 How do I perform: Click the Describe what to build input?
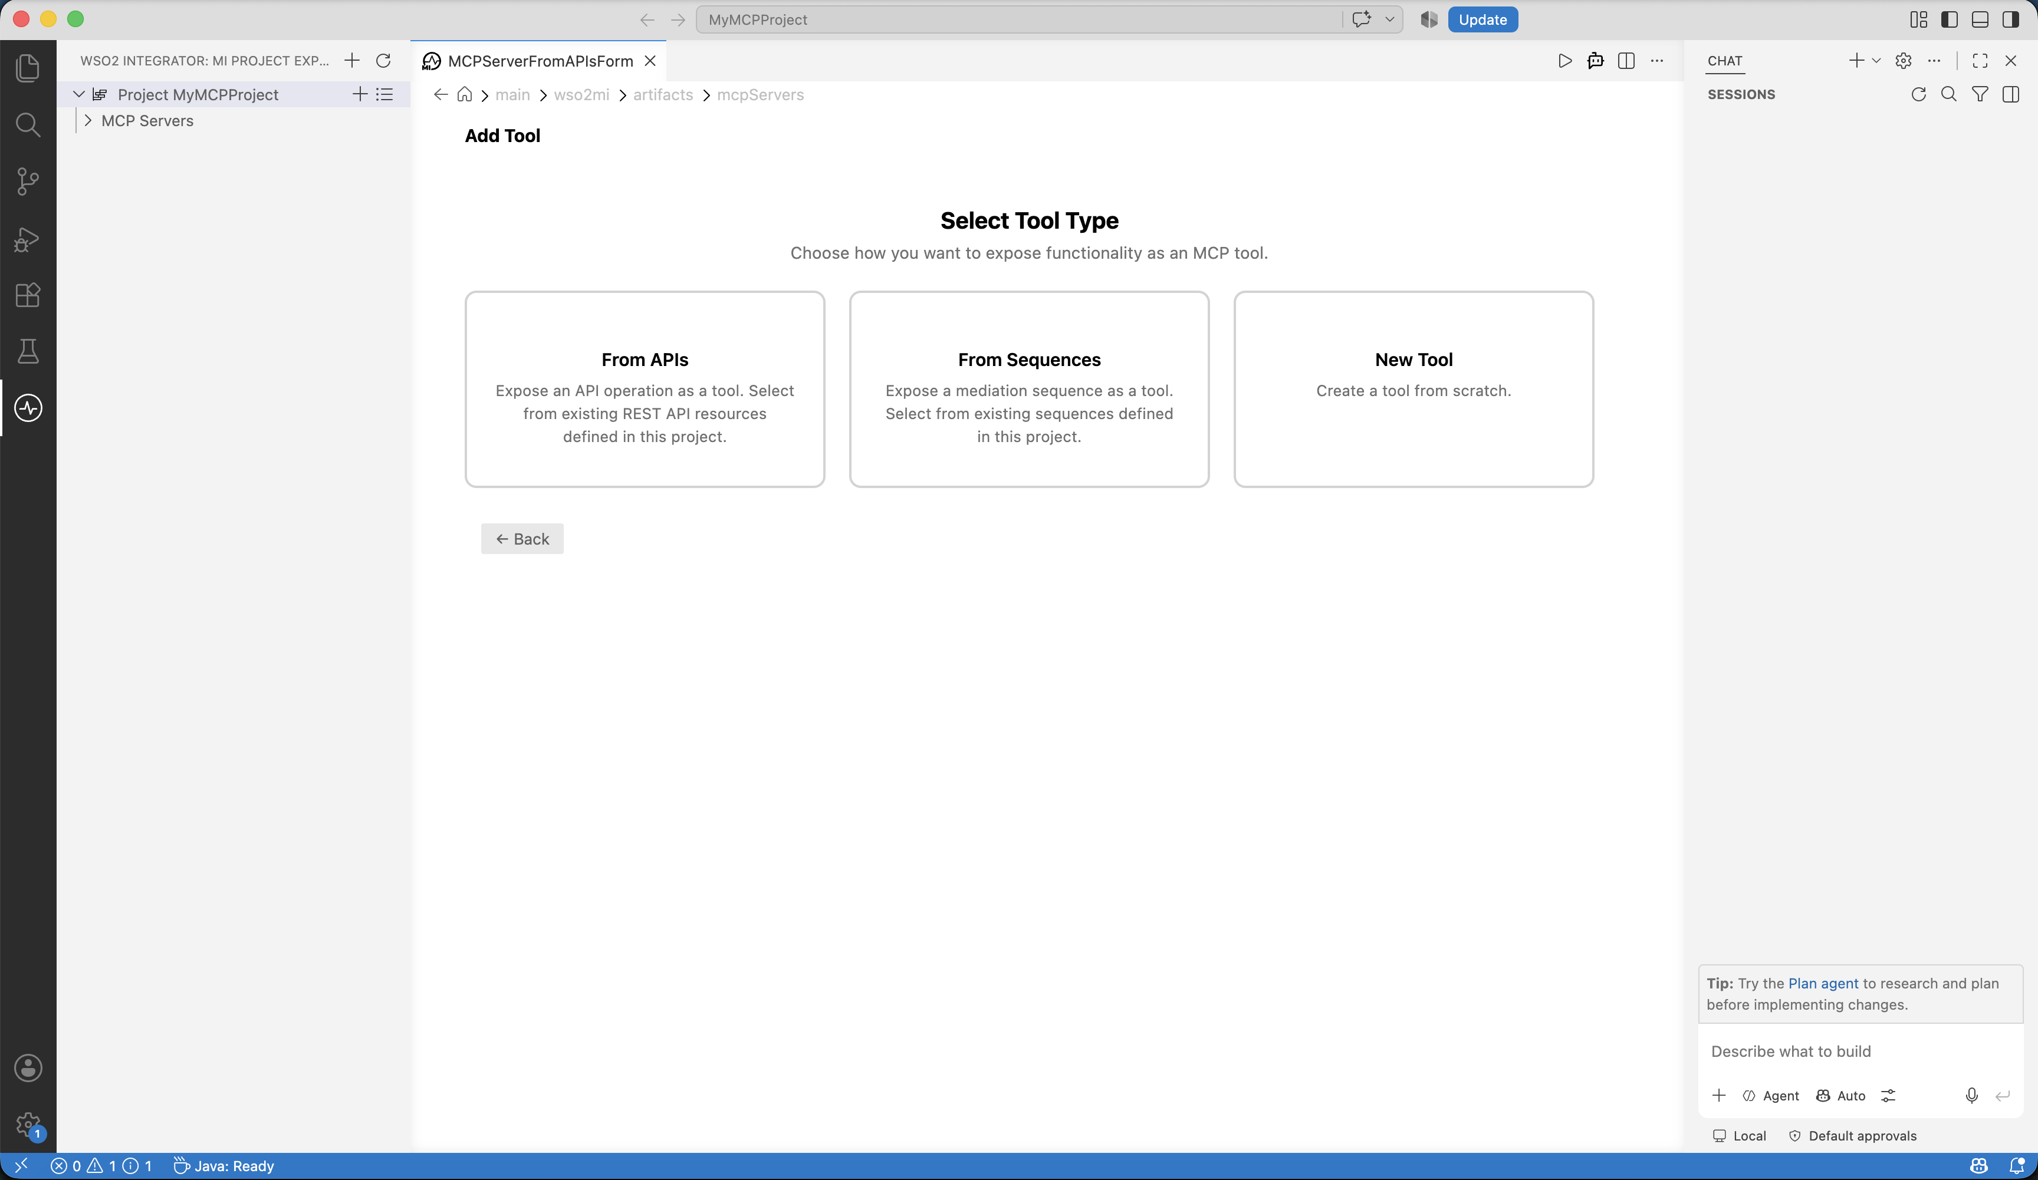tap(1860, 1051)
